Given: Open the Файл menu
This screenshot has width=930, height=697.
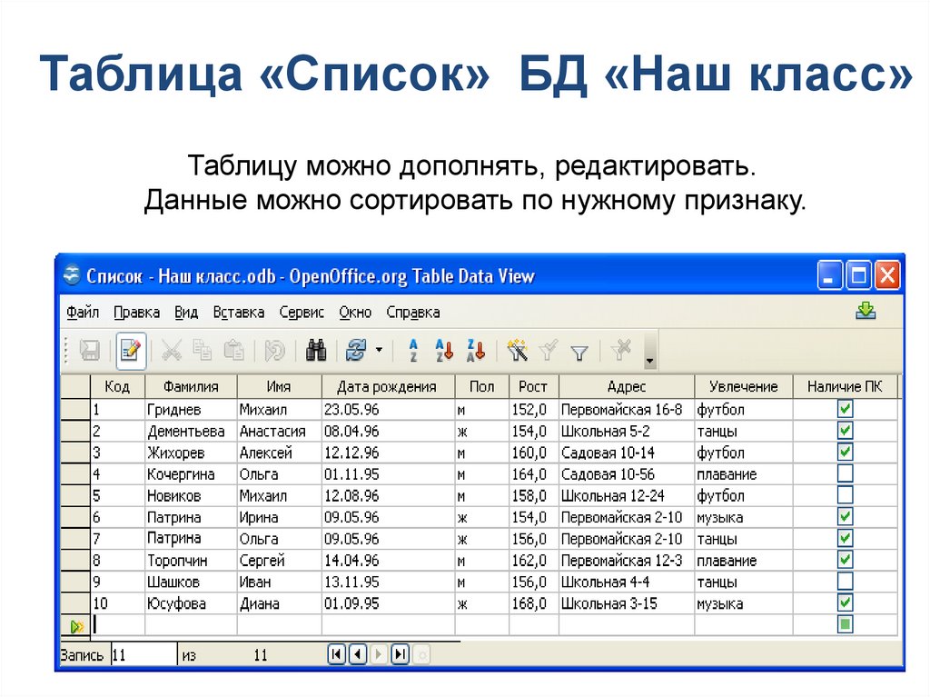Looking at the screenshot, I should (x=82, y=313).
